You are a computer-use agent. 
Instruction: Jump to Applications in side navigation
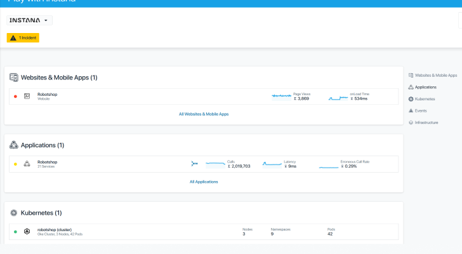425,87
